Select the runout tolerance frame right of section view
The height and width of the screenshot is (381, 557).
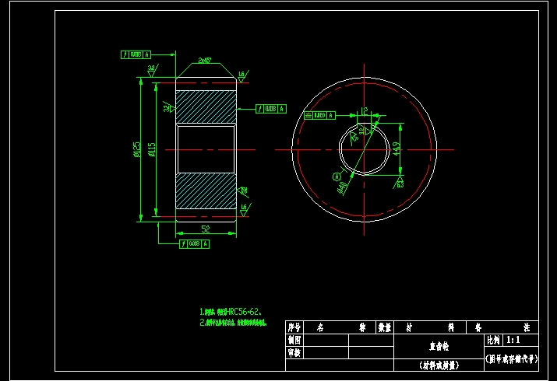pos(271,109)
